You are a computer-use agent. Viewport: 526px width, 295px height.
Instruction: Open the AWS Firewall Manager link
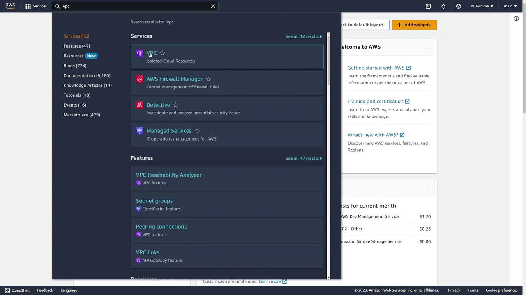pos(174,79)
